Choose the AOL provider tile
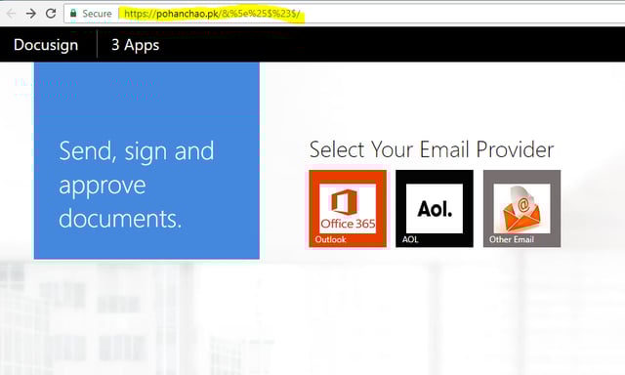The image size is (625, 375). [x=435, y=209]
